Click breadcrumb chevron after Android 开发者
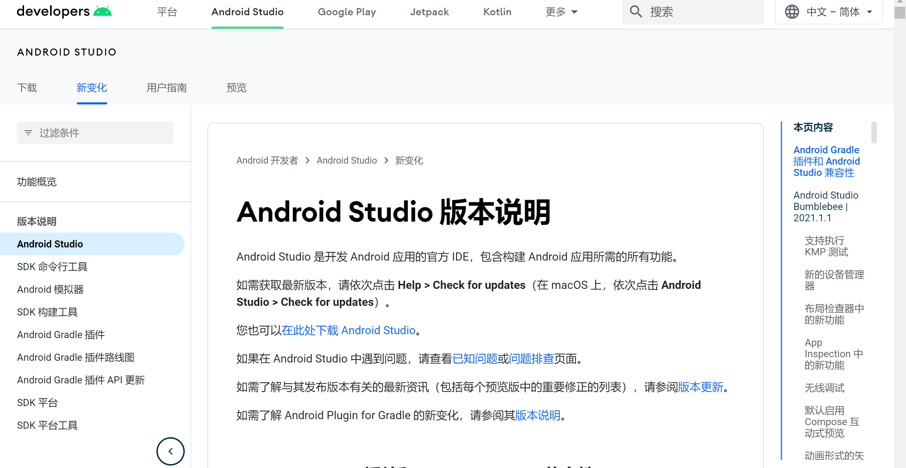The image size is (906, 468). pyautogui.click(x=308, y=161)
